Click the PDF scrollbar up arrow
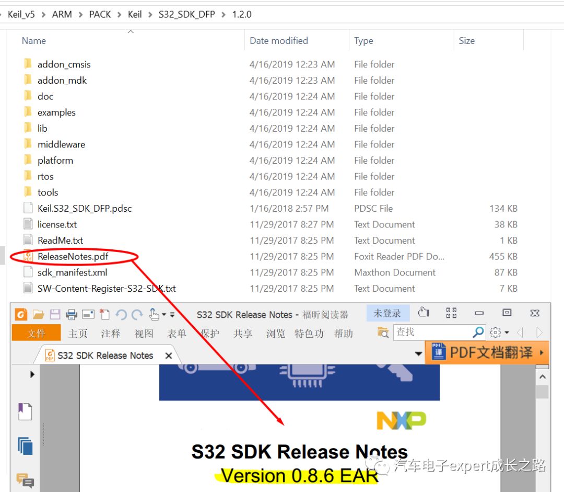Viewport: 564px width, 492px height. pos(543,377)
